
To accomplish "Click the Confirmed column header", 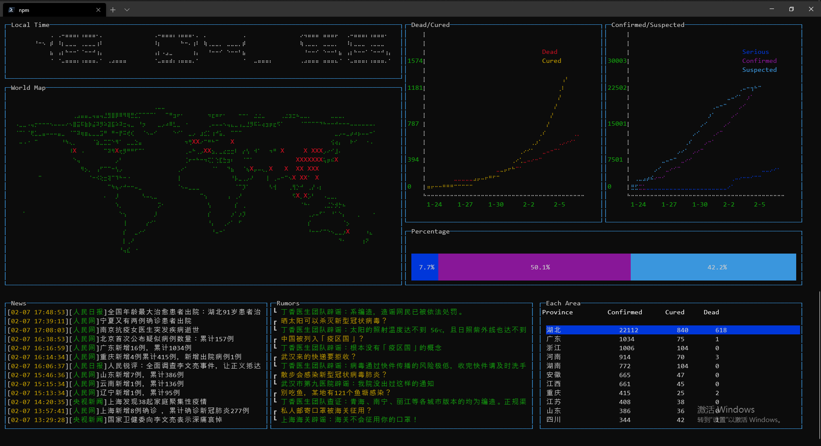I will click(625, 312).
